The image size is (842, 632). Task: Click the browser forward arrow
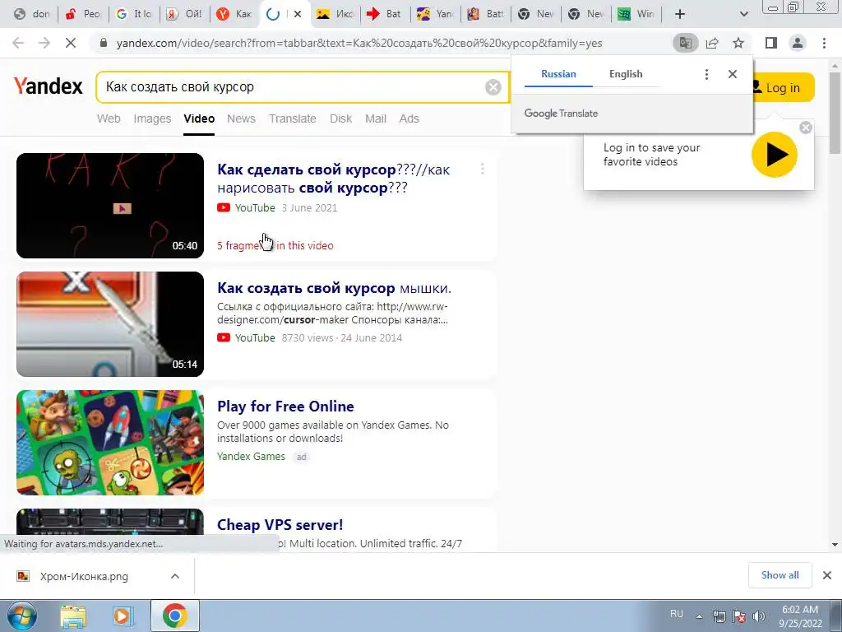coord(44,43)
